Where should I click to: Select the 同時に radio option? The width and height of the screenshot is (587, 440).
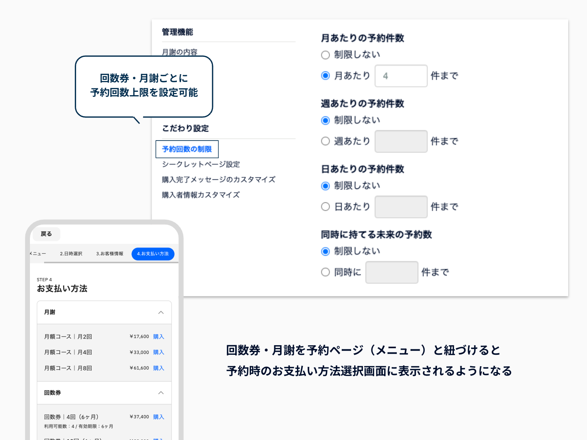325,272
